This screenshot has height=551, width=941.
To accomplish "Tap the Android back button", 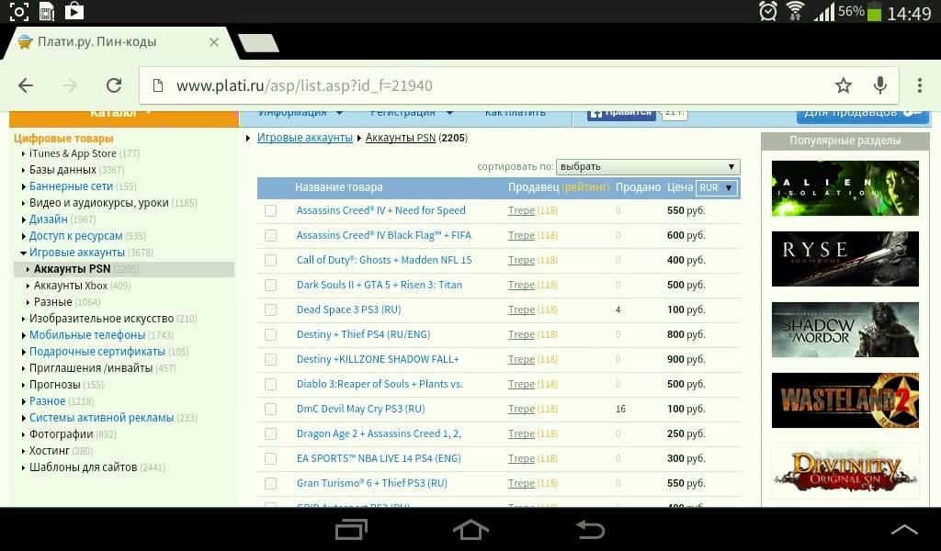I will click(x=591, y=530).
